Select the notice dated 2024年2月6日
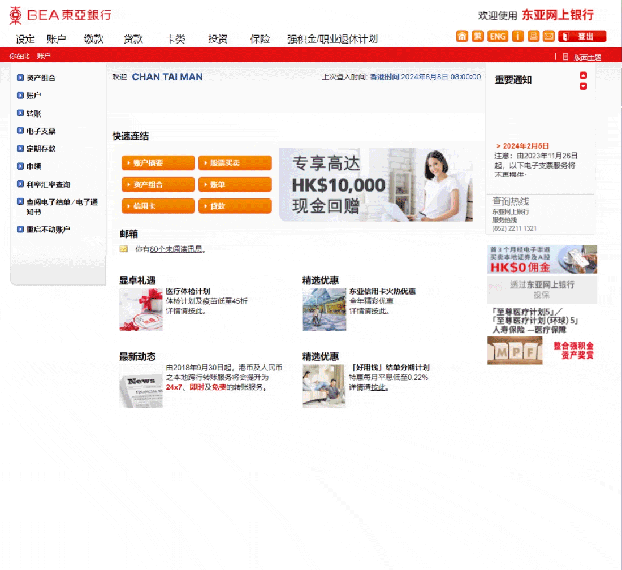Viewport: 622px width, 570px height. pos(523,146)
